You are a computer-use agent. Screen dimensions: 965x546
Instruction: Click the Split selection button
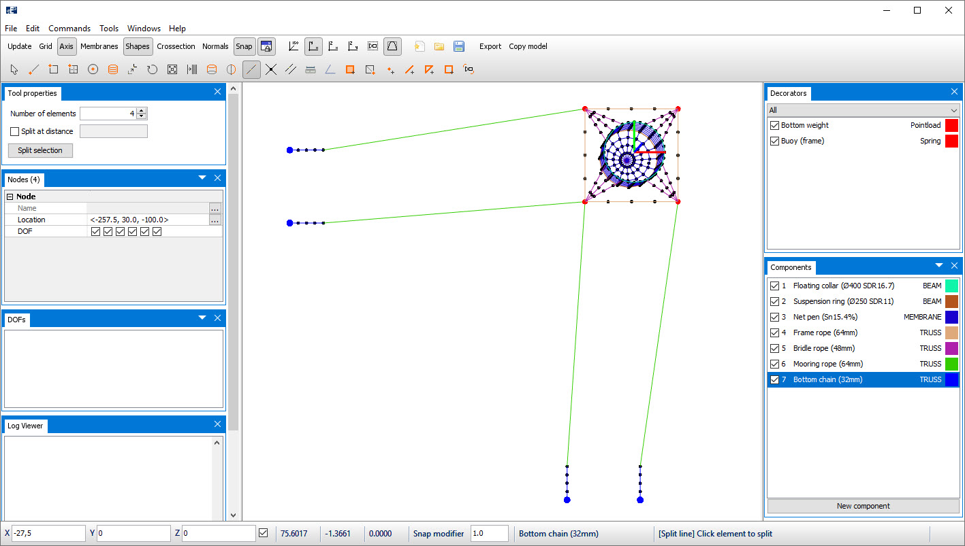pos(40,150)
